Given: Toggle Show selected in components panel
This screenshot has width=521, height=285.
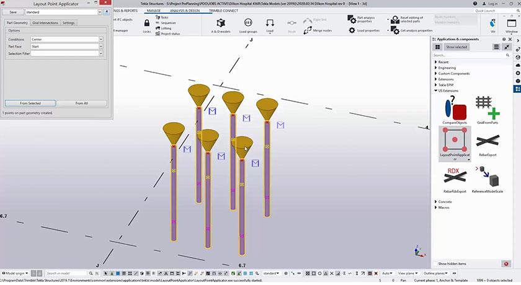Looking at the screenshot, I should [456, 47].
